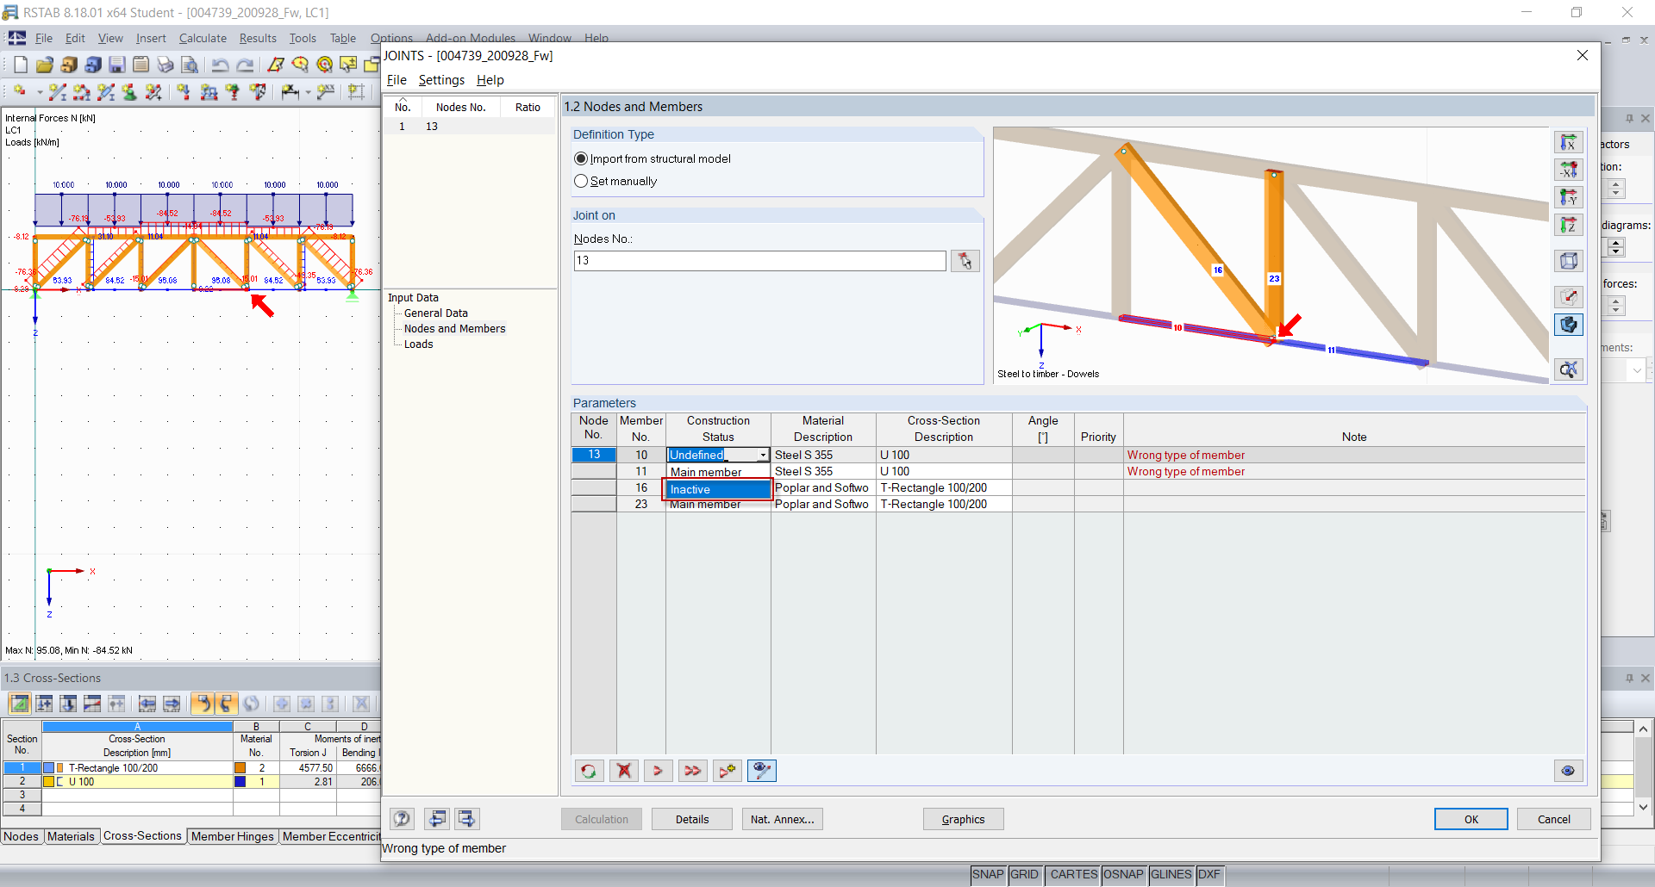Switch to the Member Hinges tab
The width and height of the screenshot is (1655, 887).
232,836
